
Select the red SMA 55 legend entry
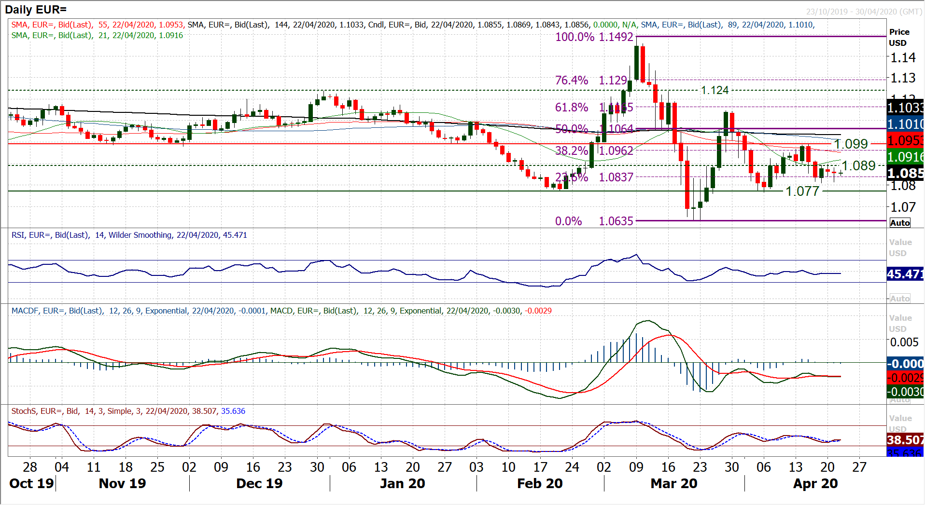coord(98,25)
